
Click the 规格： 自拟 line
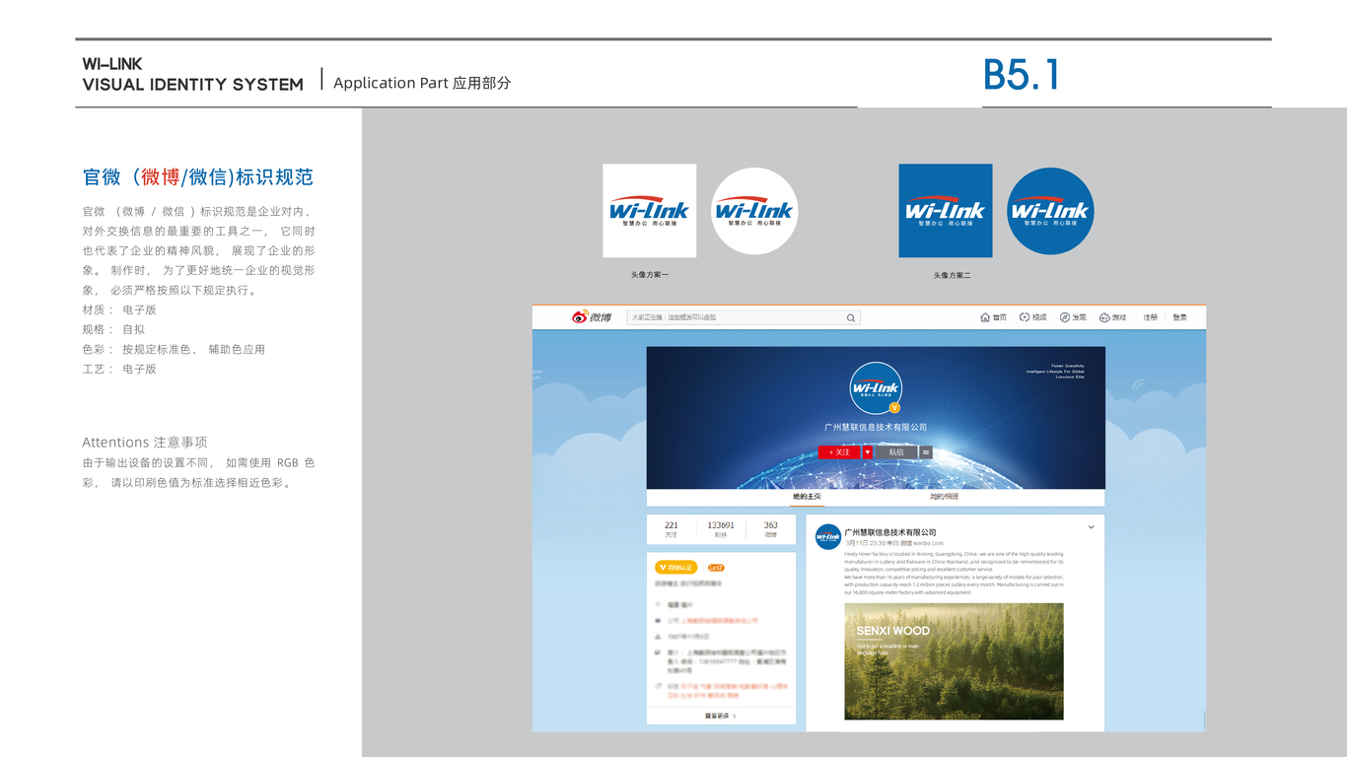tap(113, 329)
